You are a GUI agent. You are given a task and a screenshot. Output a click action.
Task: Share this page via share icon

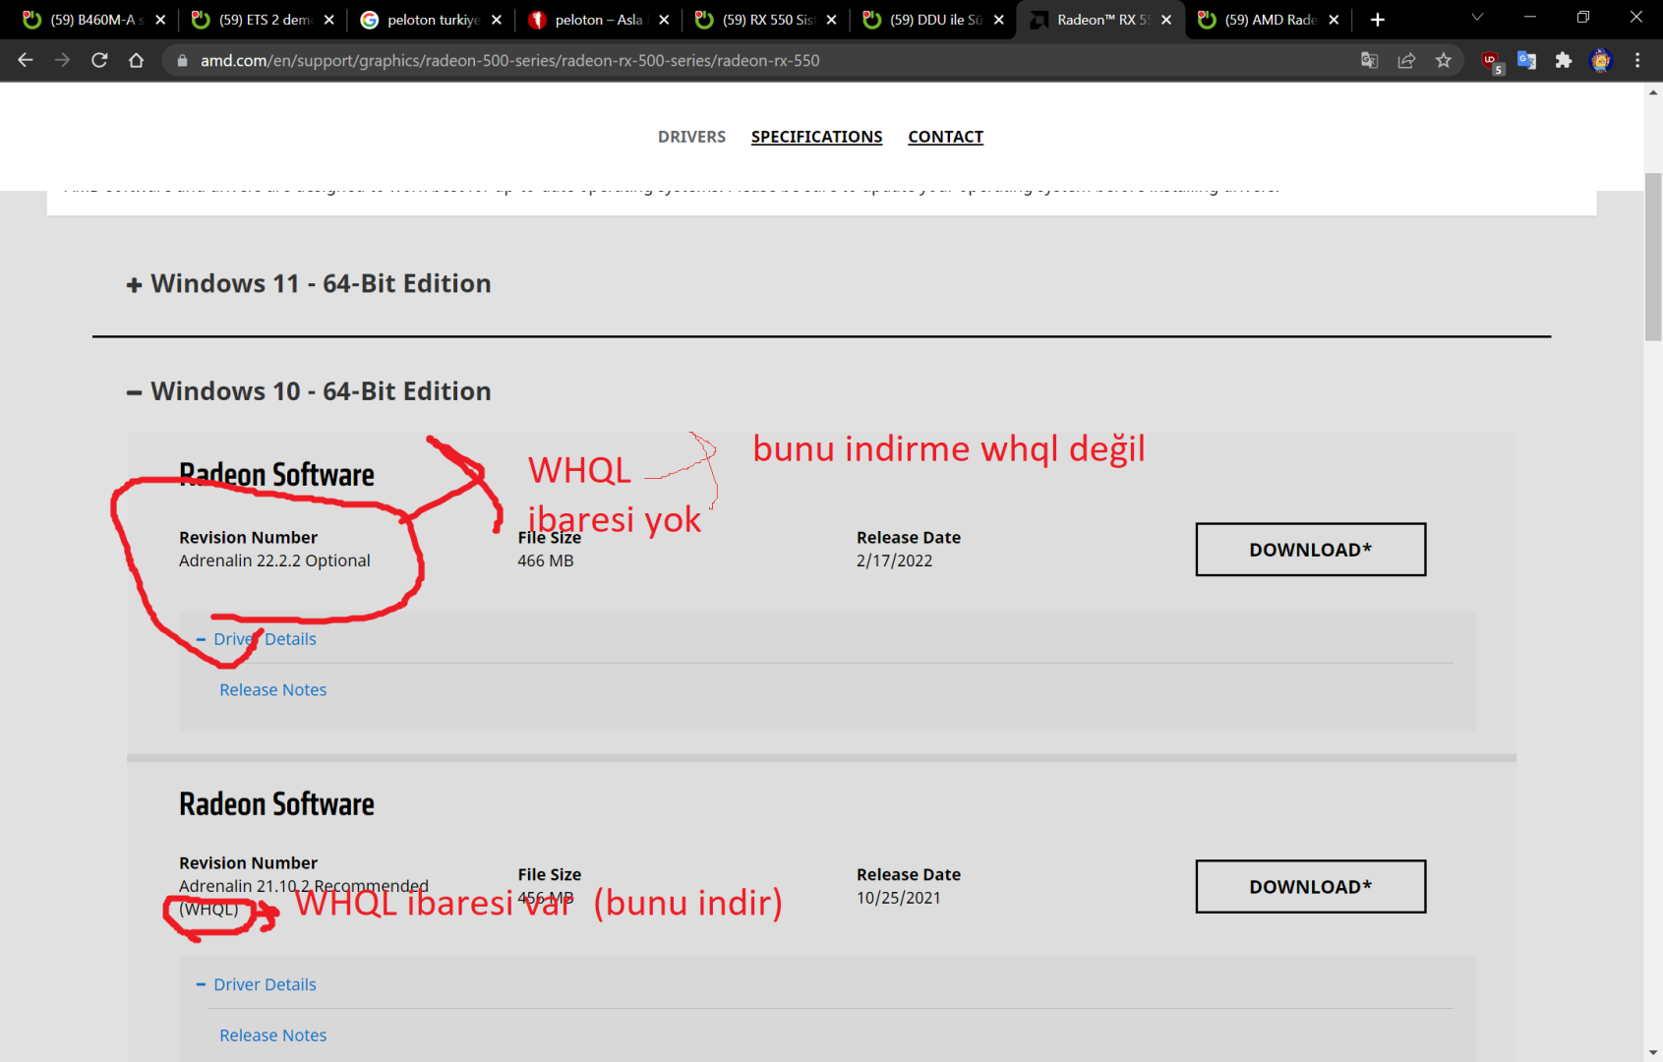1406,60
